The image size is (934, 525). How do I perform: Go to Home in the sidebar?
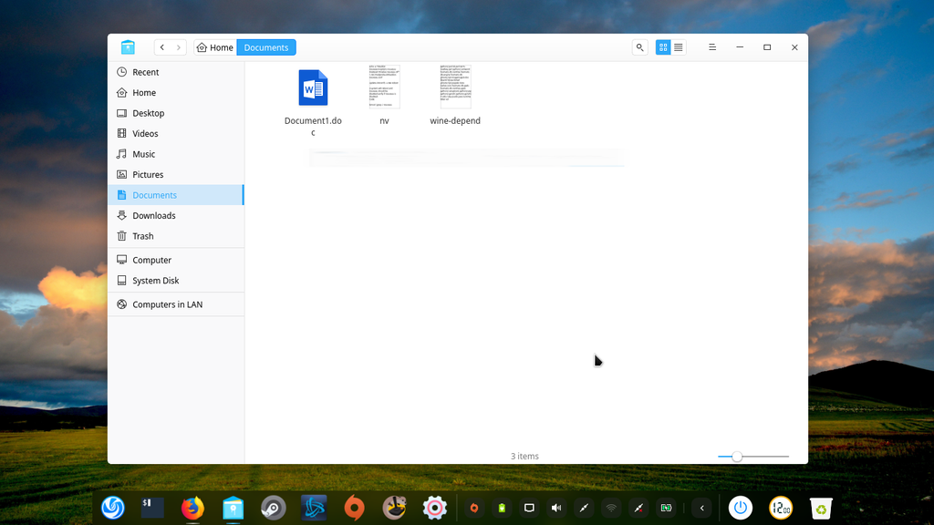click(x=176, y=92)
